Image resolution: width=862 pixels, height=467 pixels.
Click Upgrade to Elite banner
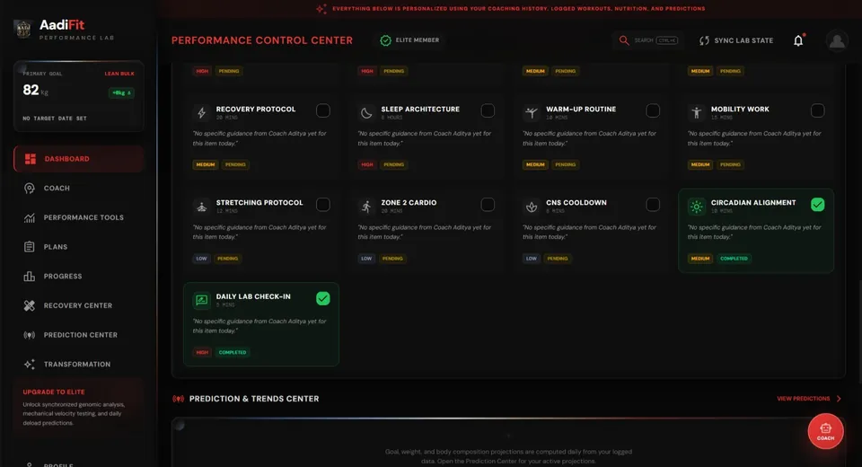tap(79, 407)
